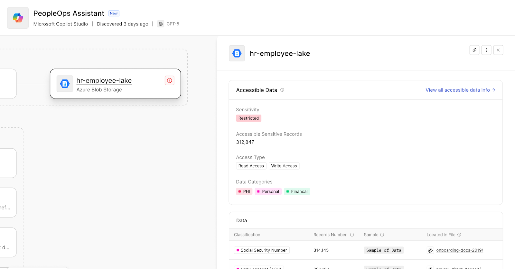Click the Azure Blob icon in detail panel header
515x269 pixels.
tap(237, 53)
